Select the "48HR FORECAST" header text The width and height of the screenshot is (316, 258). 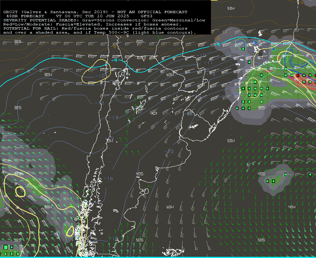(25, 16)
